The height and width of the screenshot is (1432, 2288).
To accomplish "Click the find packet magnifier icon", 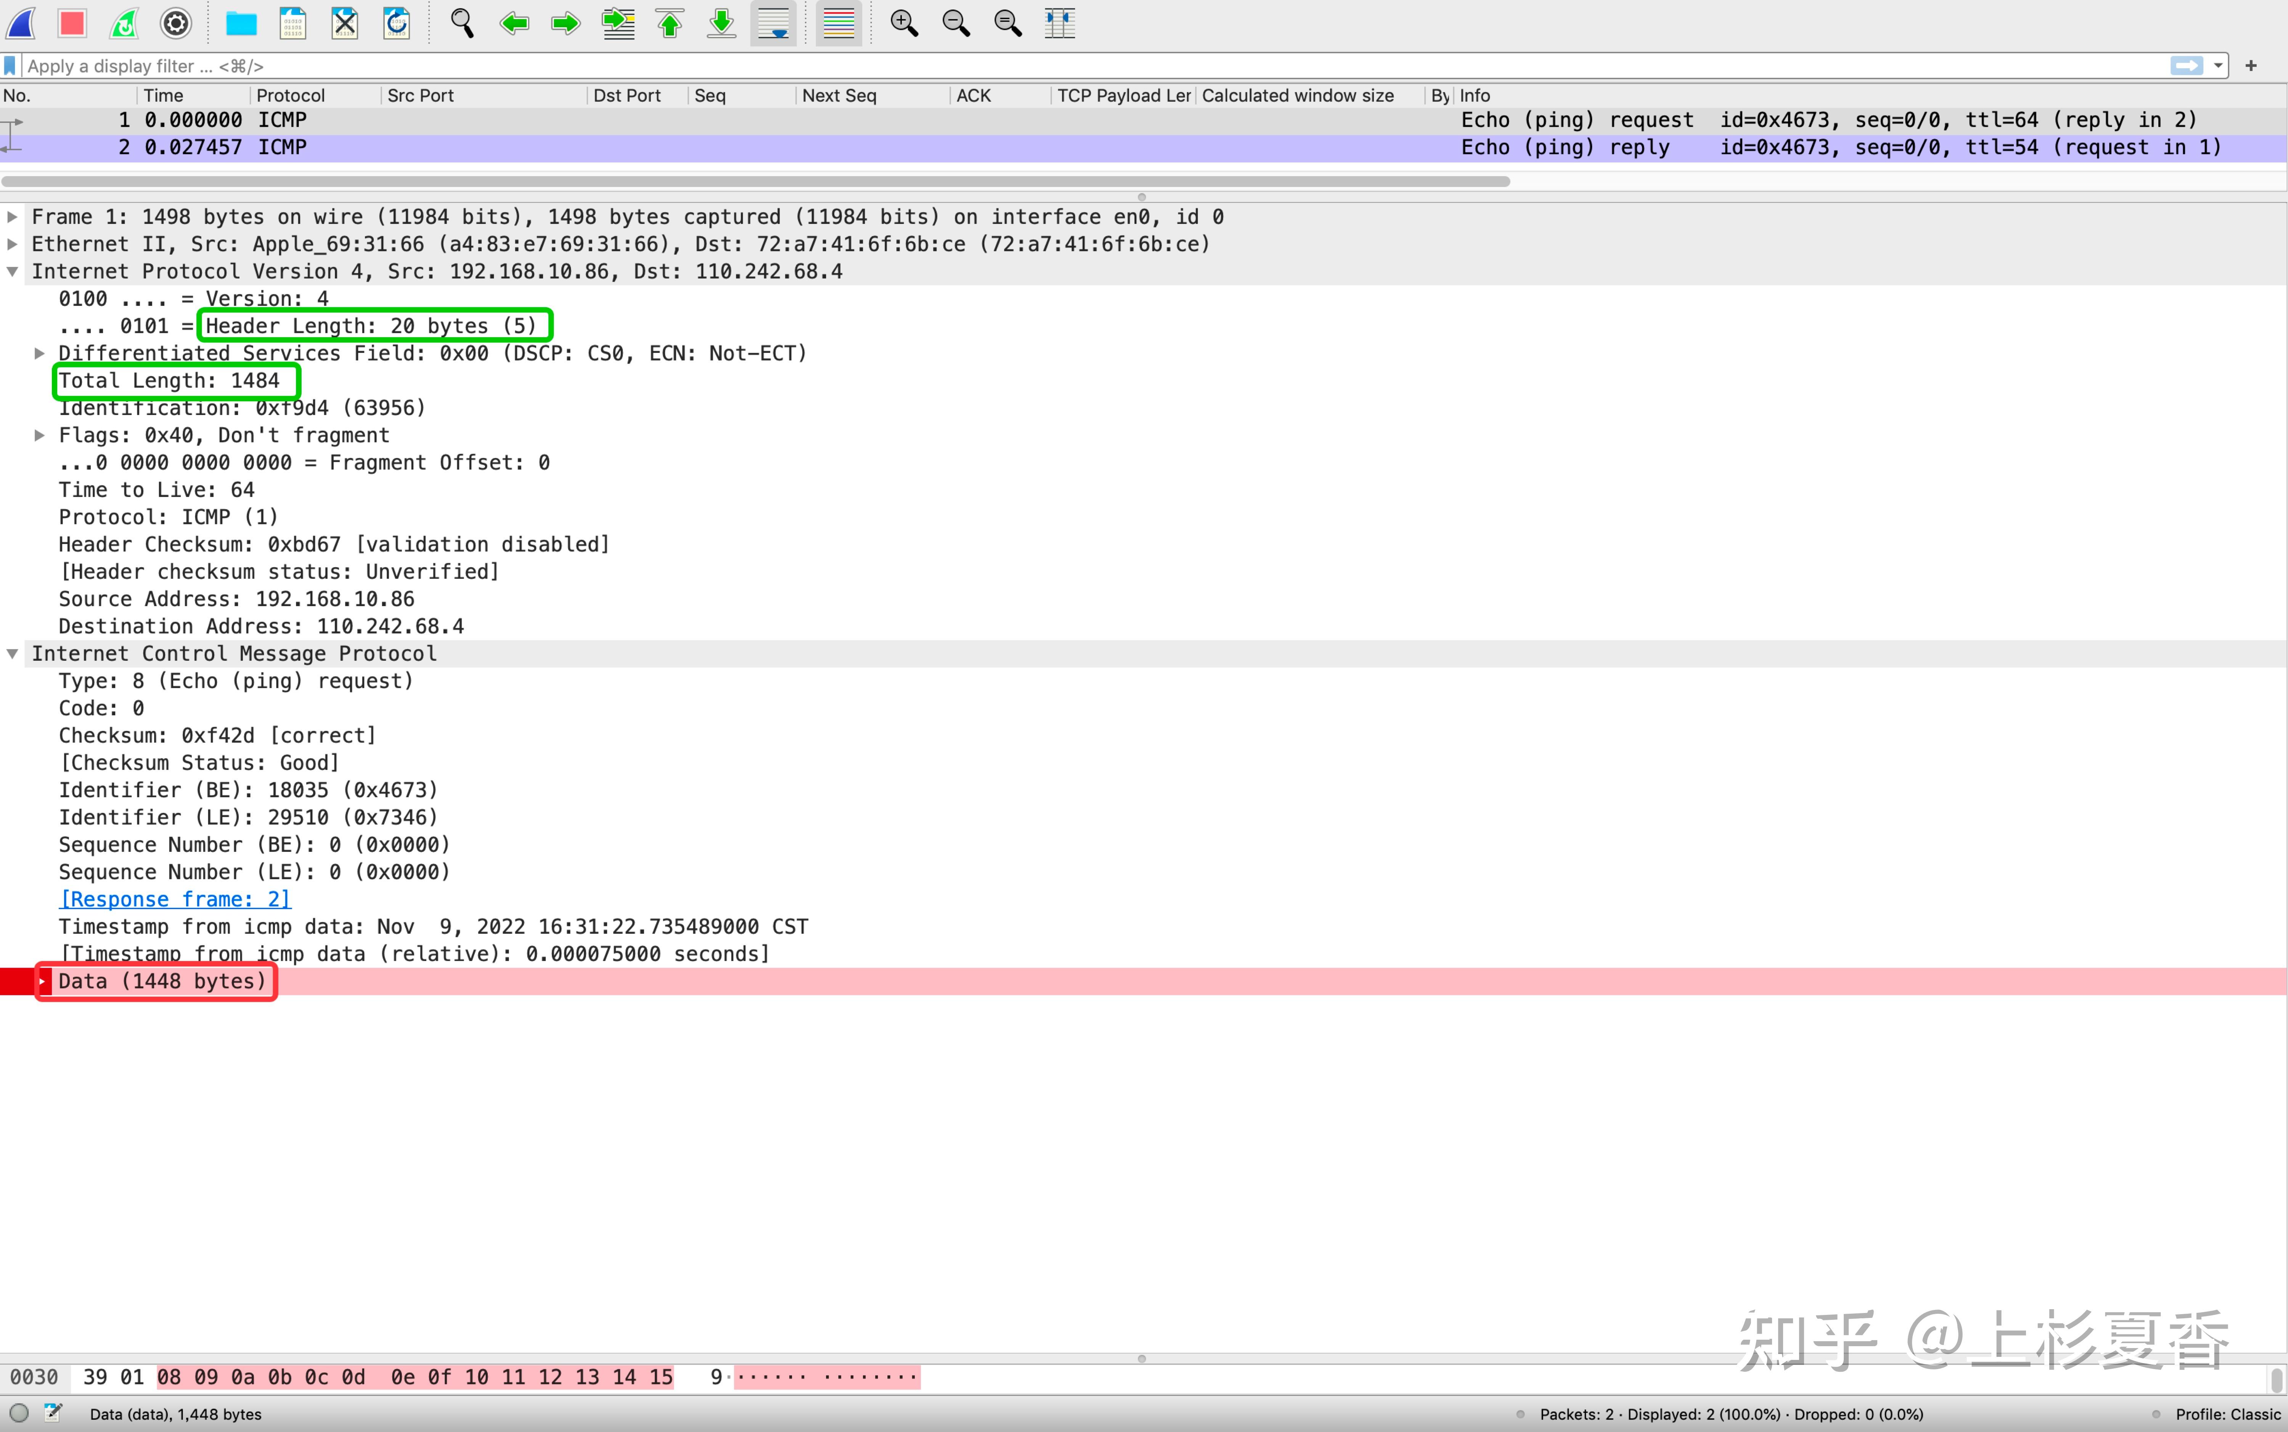I will [x=462, y=23].
